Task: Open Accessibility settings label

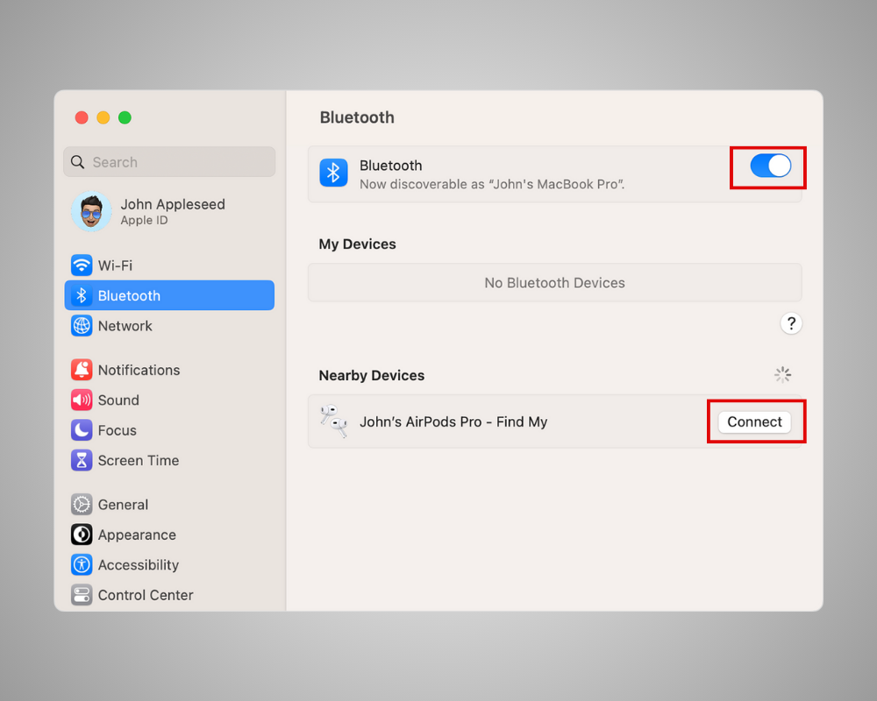Action: (x=139, y=565)
